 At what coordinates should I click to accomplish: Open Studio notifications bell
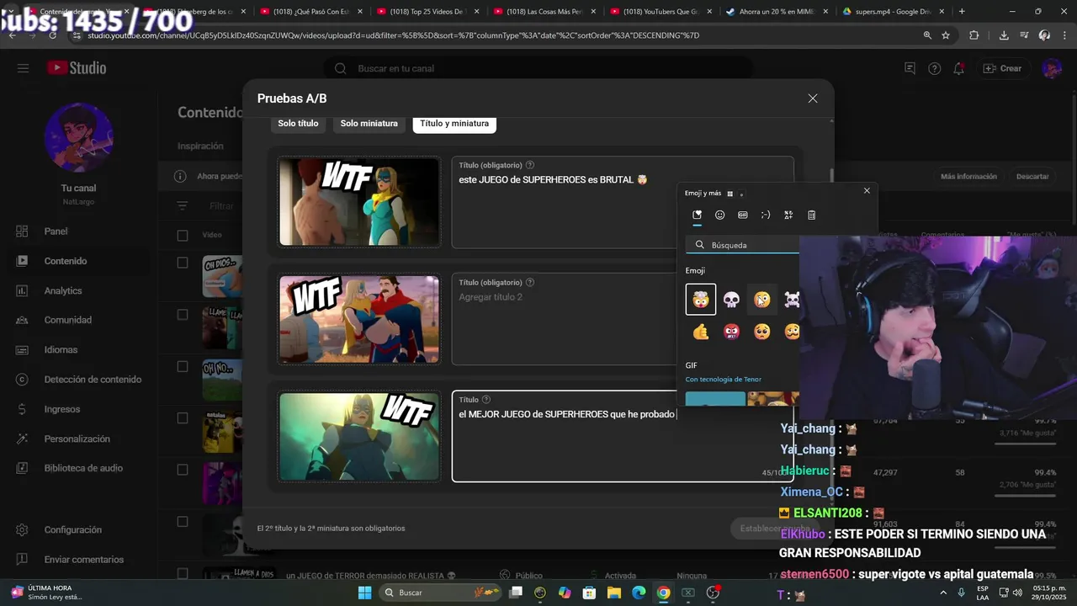(x=958, y=68)
